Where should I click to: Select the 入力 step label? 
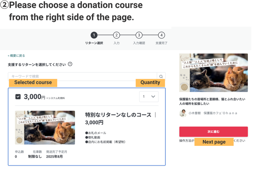[x=116, y=43]
